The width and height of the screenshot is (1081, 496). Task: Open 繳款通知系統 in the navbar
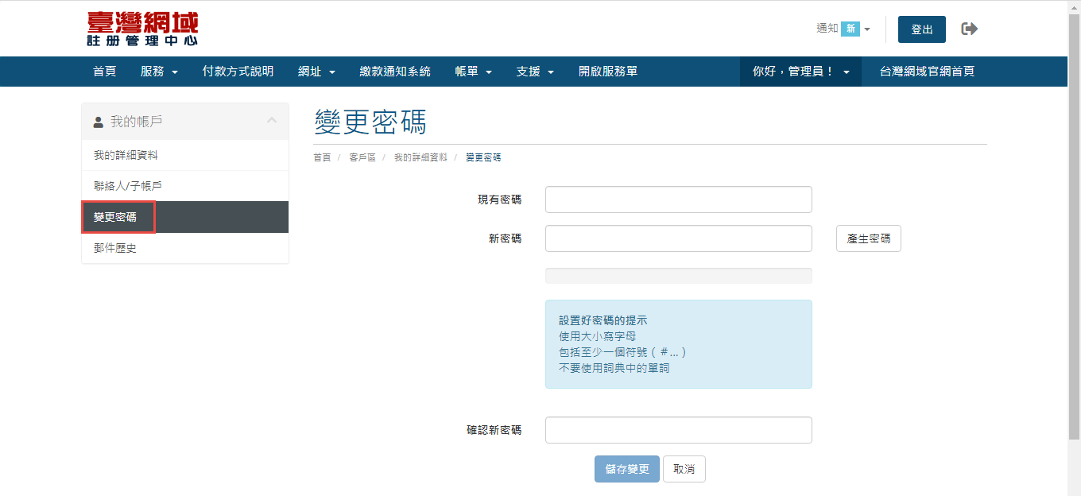pos(395,72)
